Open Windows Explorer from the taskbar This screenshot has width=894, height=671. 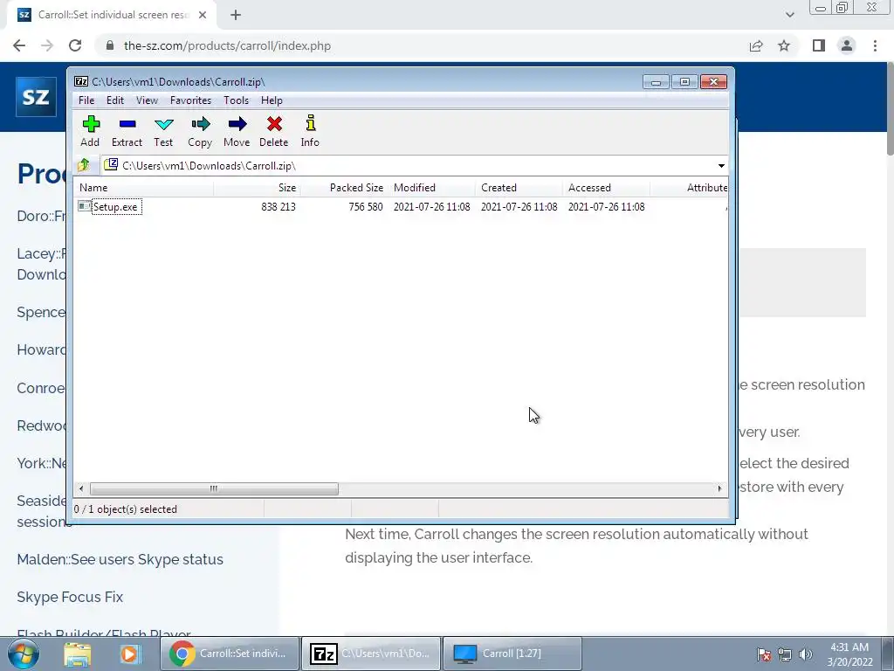point(77,654)
